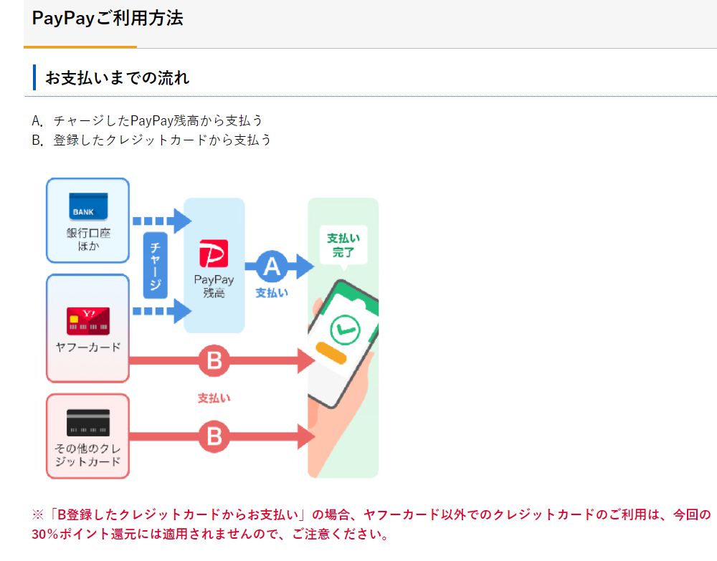The image size is (717, 561).
Task: Click the line A チャージしたPayPay残高から支払う
Action: pyautogui.click(x=152, y=120)
